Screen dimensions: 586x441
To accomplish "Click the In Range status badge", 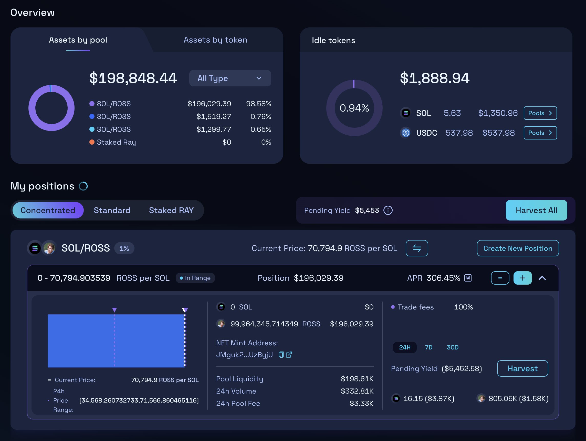I will tap(195, 278).
